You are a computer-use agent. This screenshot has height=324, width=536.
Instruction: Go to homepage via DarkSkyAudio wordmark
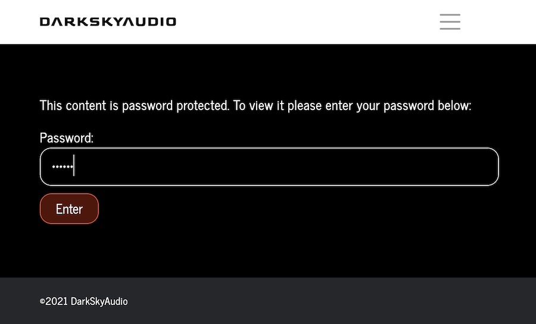[x=108, y=22]
